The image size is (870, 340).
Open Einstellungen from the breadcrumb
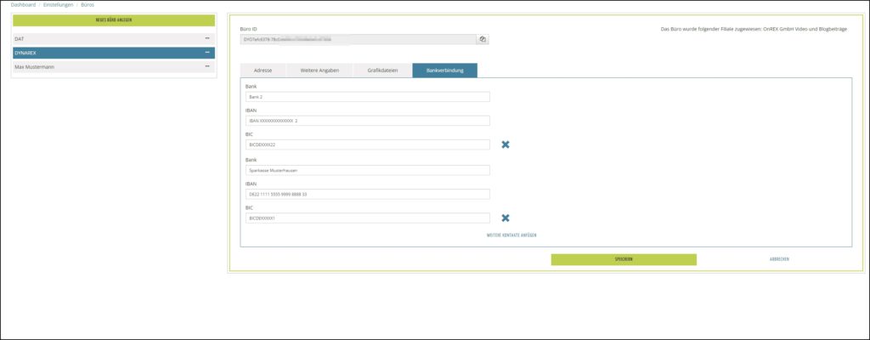pyautogui.click(x=58, y=5)
